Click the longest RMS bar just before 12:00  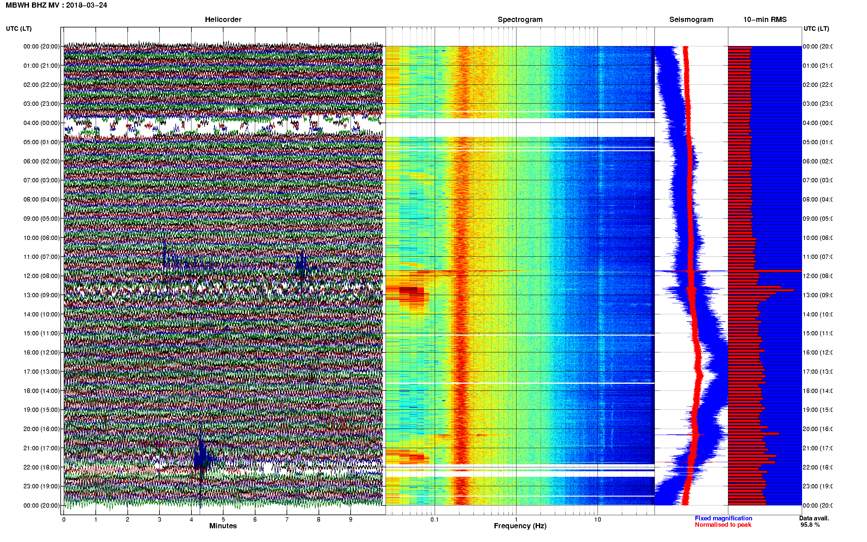765,271
